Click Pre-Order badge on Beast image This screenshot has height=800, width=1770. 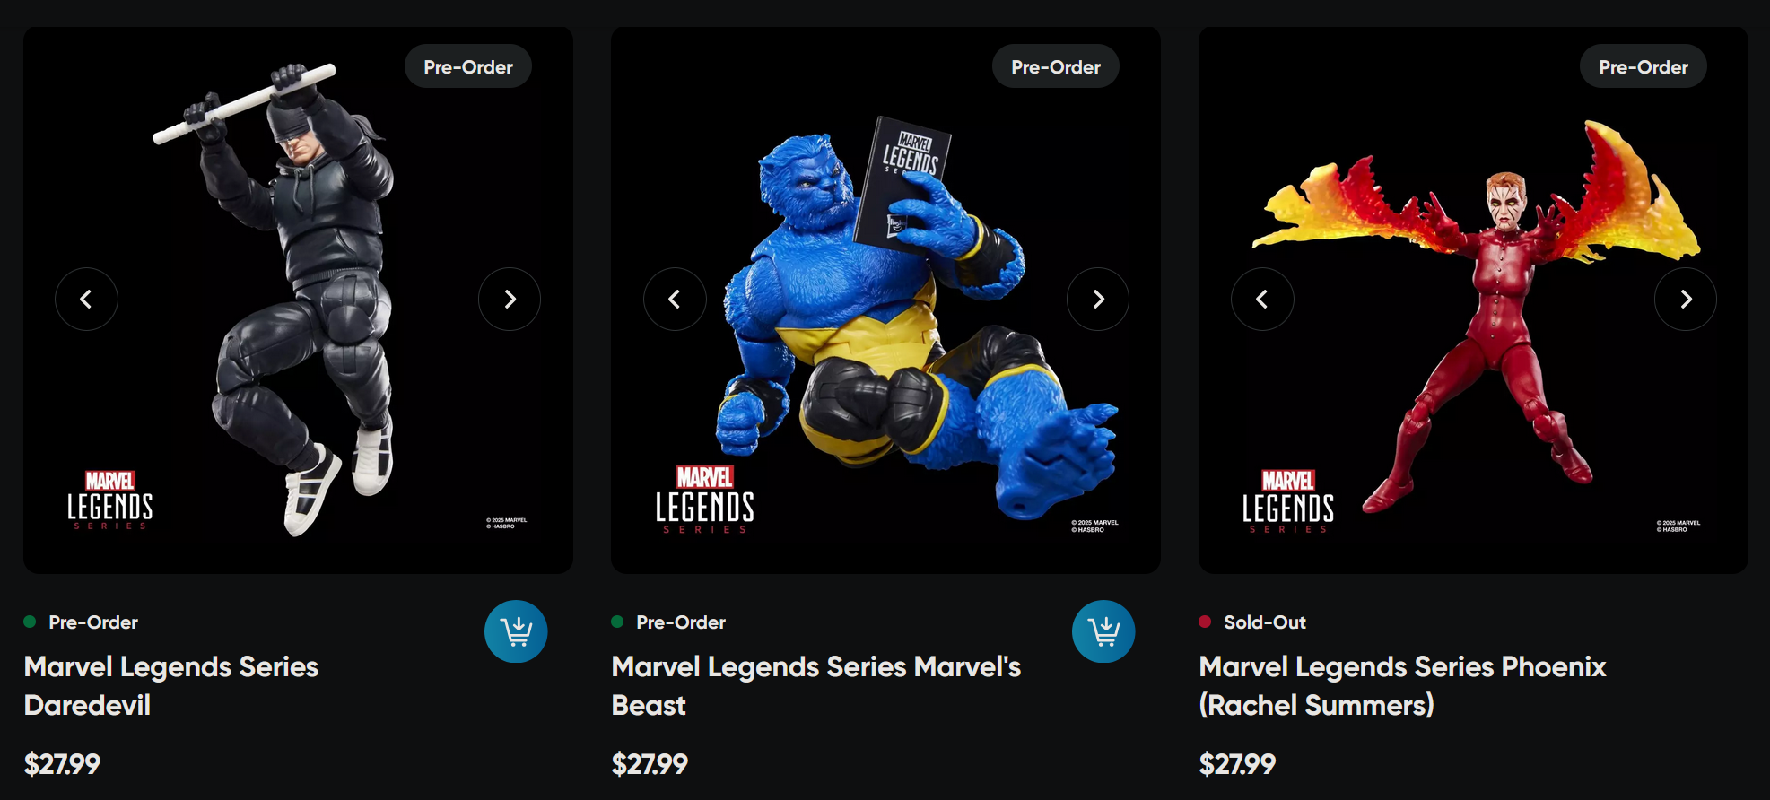1056,66
